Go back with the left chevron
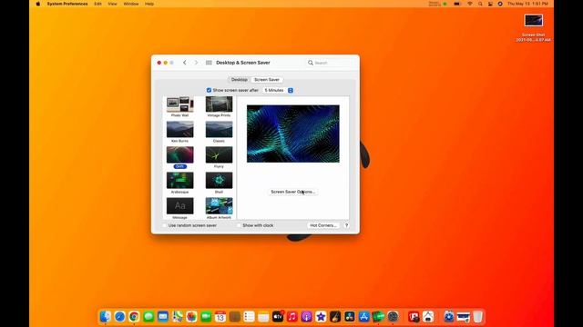583x327 pixels. [185, 63]
